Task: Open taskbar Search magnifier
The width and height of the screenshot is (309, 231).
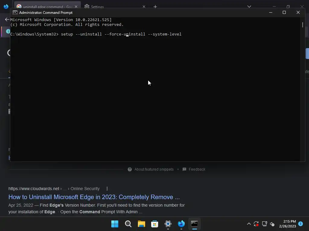Action: pos(128,224)
